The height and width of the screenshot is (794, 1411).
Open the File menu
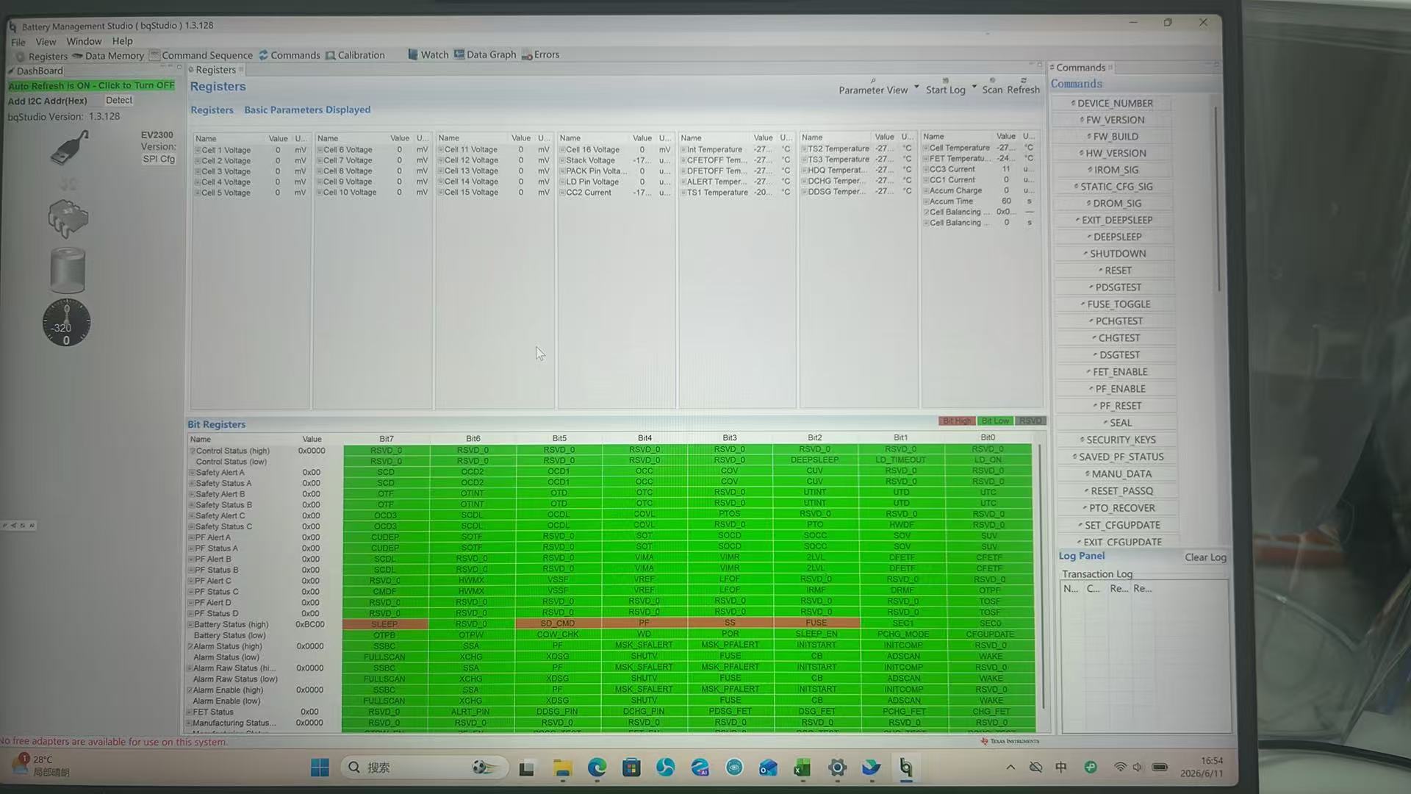18,42
